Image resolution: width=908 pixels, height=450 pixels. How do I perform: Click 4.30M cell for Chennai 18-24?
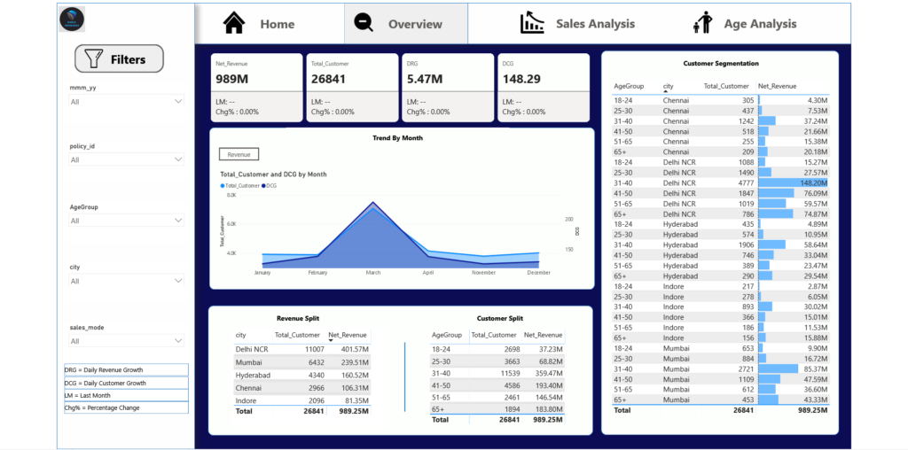pyautogui.click(x=794, y=100)
